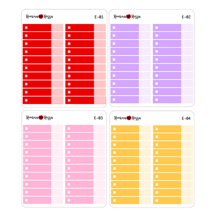
Task: Tick the last checkbox in pink sheet's left column
Action: [26, 200]
